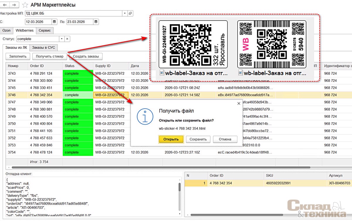Clear the Статус filter with X icon
Screen dimensions: 352x221
pyautogui.click(x=67, y=39)
